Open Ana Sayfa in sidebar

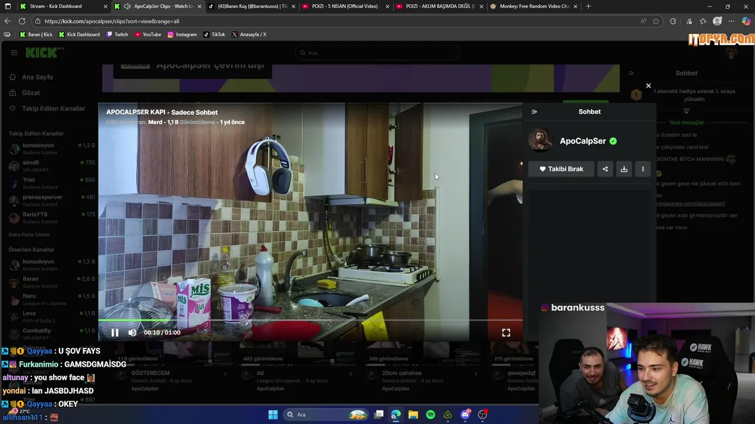click(37, 77)
